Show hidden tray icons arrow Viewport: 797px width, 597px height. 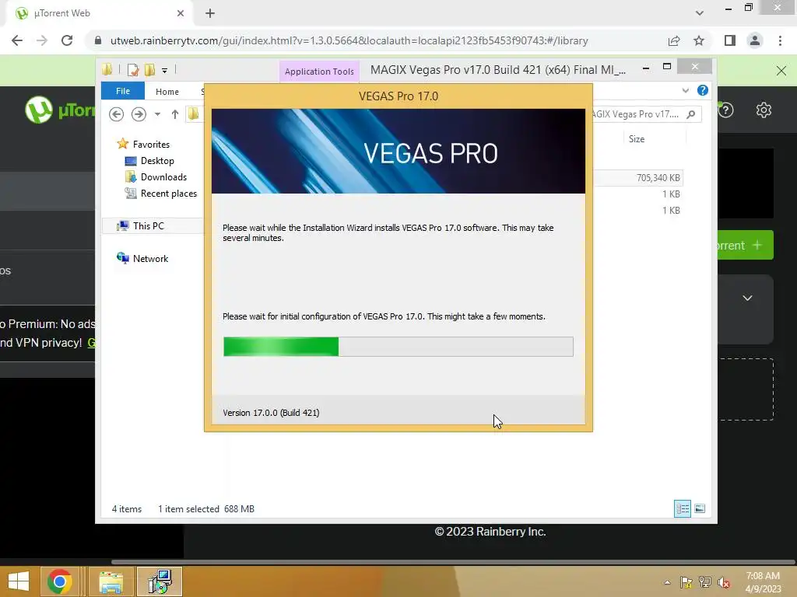[x=667, y=582]
